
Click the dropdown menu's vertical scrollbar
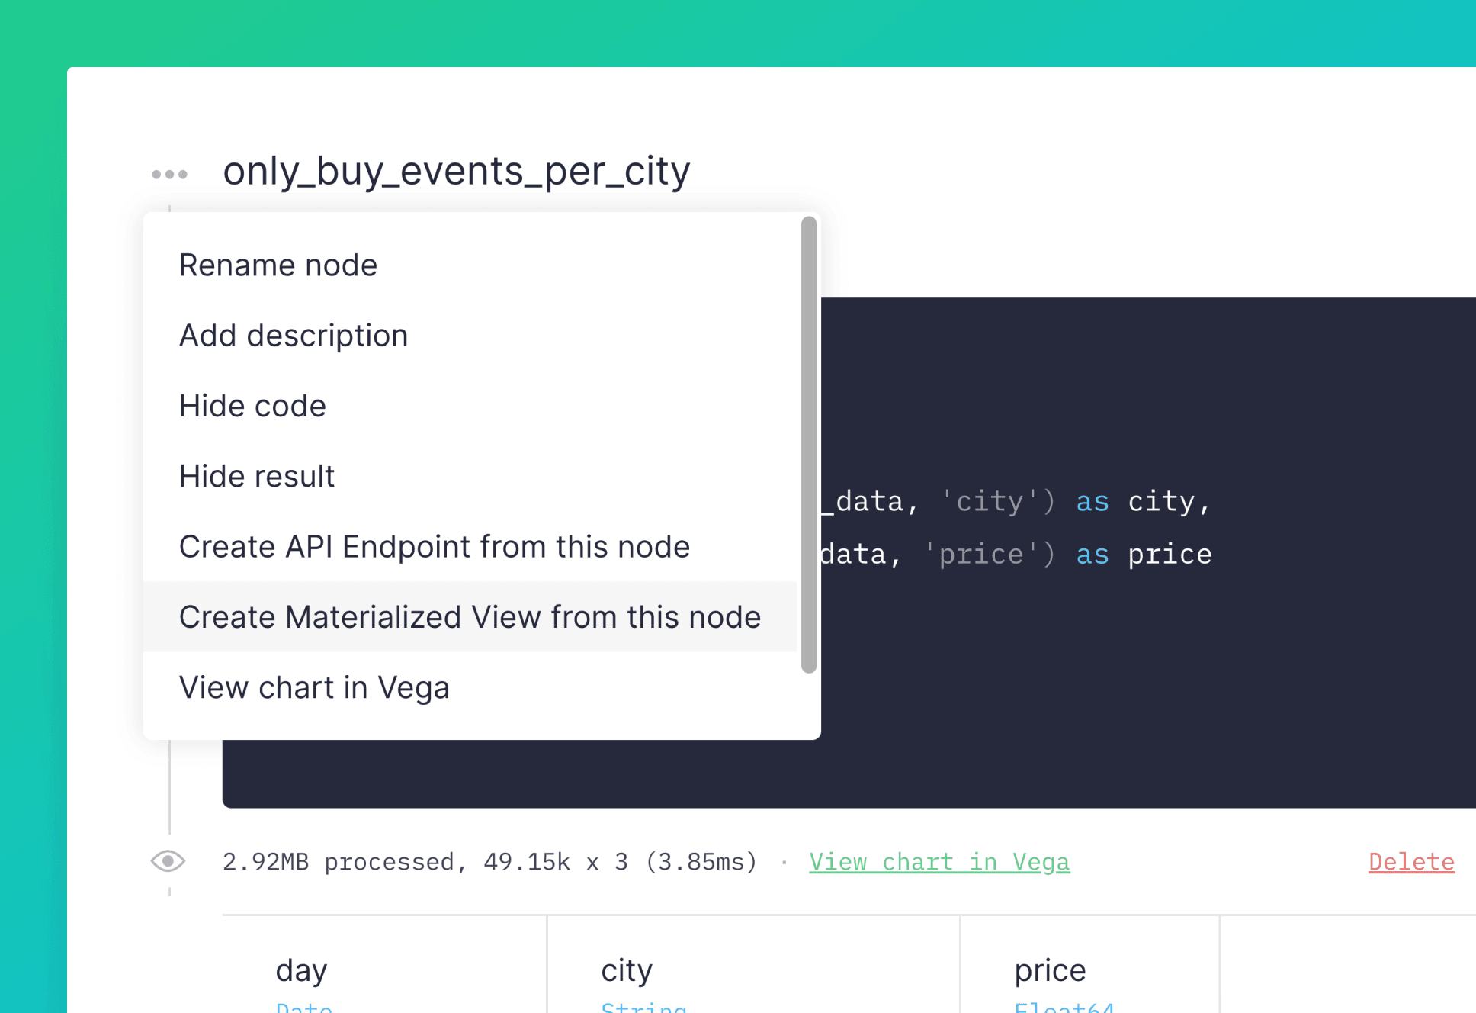coord(809,445)
